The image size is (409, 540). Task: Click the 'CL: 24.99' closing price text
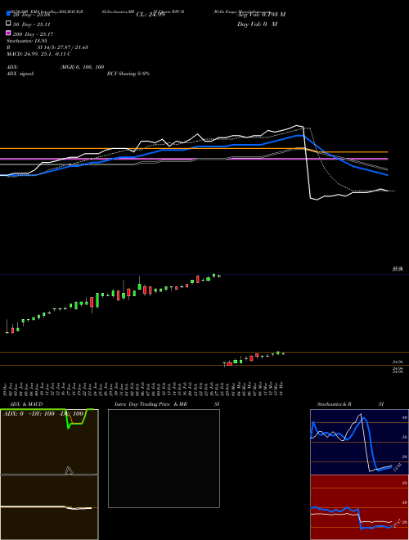coord(151,15)
